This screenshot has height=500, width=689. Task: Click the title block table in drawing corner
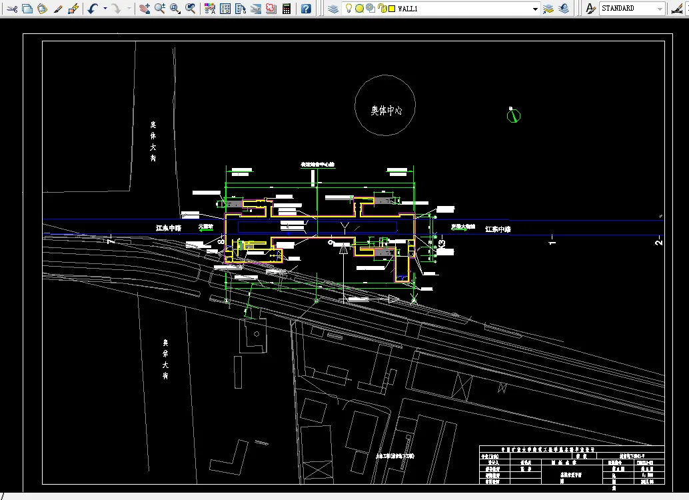click(572, 465)
